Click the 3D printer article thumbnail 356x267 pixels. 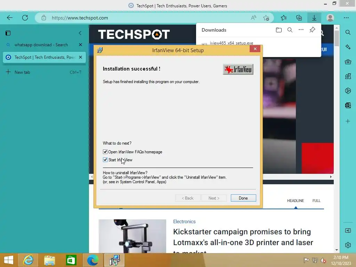(x=132, y=236)
